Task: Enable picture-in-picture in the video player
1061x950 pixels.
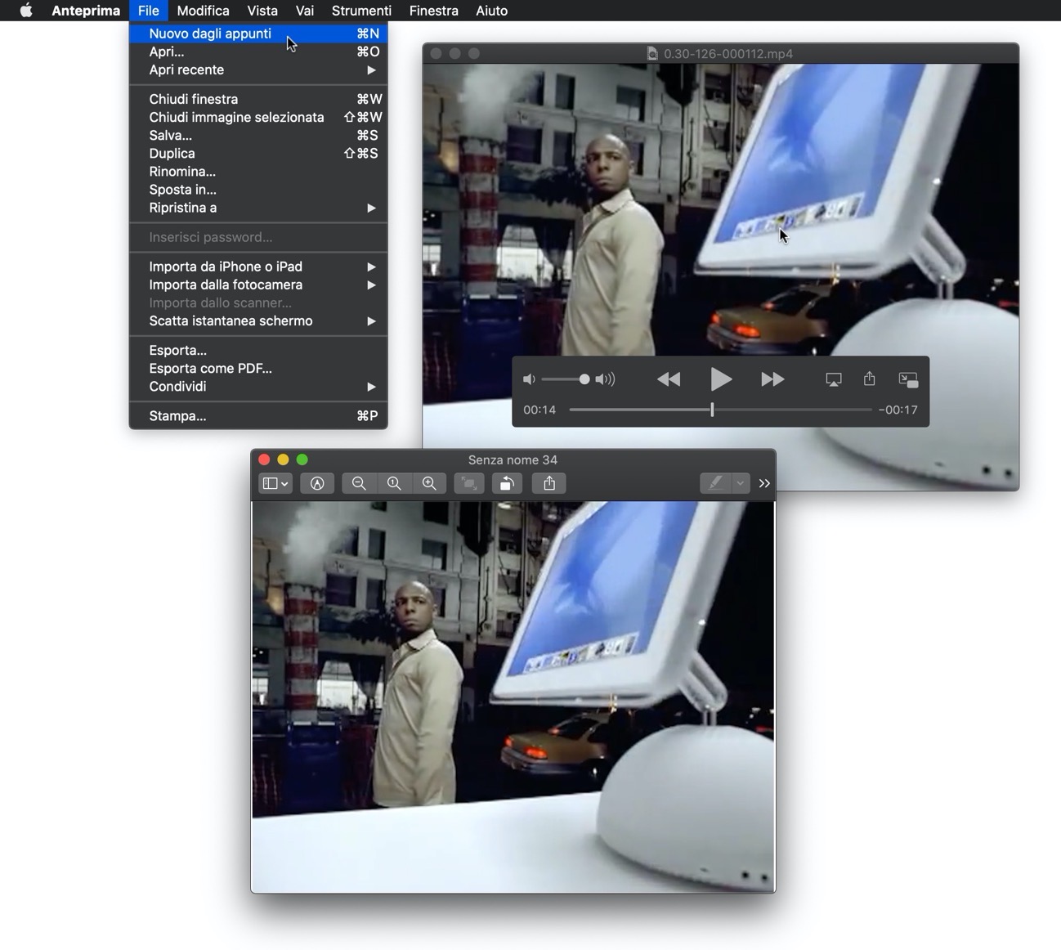Action: [x=908, y=379]
